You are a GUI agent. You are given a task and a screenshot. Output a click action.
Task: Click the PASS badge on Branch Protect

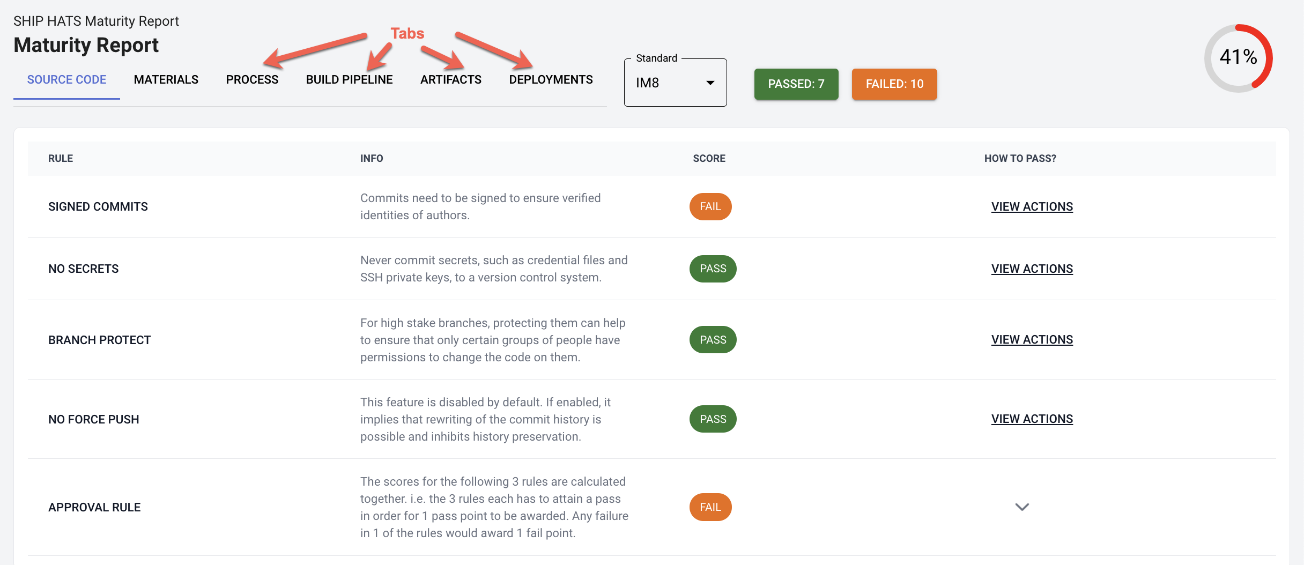(713, 339)
